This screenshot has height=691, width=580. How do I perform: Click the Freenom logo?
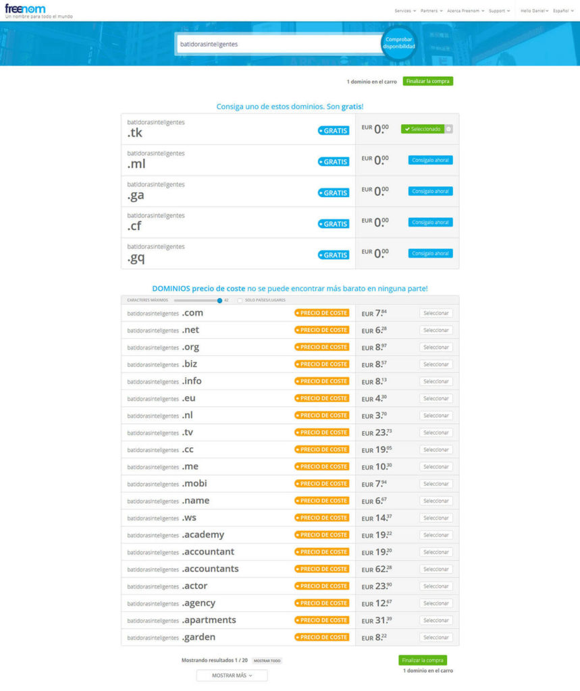[25, 9]
